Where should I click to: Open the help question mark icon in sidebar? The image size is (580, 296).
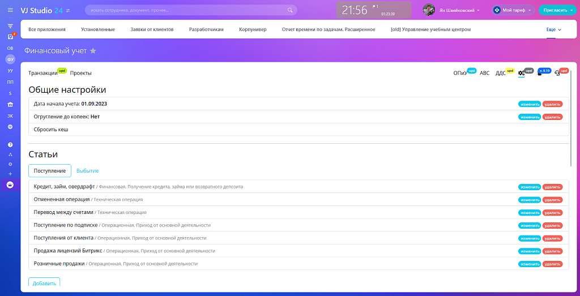pos(10,145)
